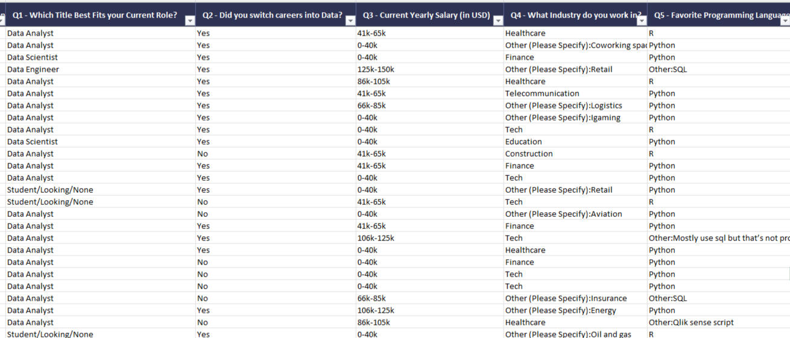790x338 pixels.
Task: Open the Q1 current role filter dropdown
Action: (190, 20)
